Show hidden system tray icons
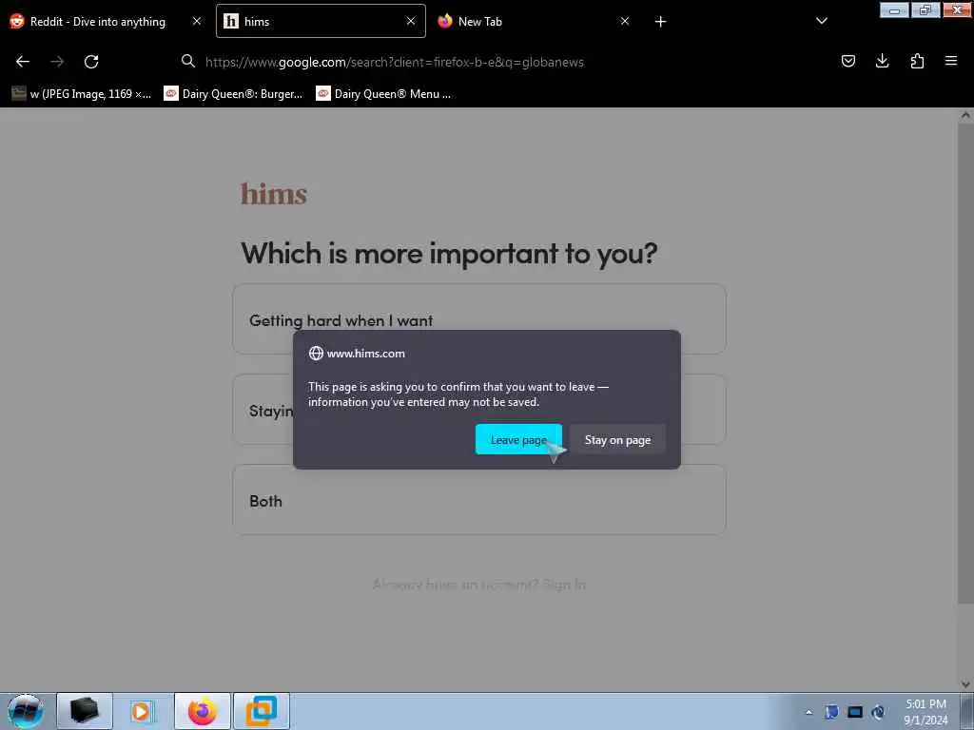Screen dimensions: 974x730 coord(808,712)
